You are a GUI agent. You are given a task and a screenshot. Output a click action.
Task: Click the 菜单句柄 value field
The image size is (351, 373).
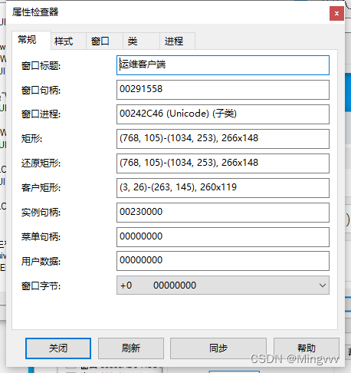[x=223, y=237]
